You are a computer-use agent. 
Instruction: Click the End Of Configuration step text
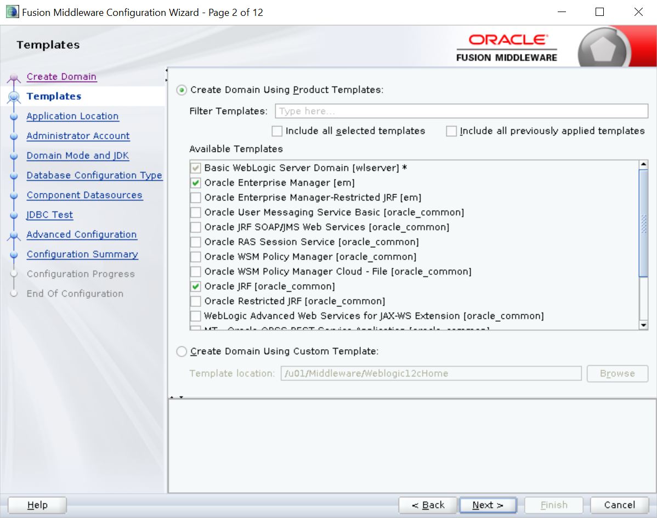click(x=75, y=294)
